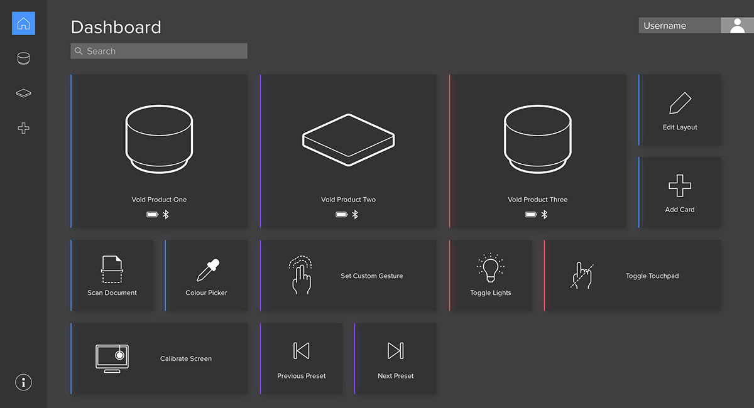The height and width of the screenshot is (408, 754).
Task: Select the flat device icon in the sidebar
Action: [x=23, y=93]
